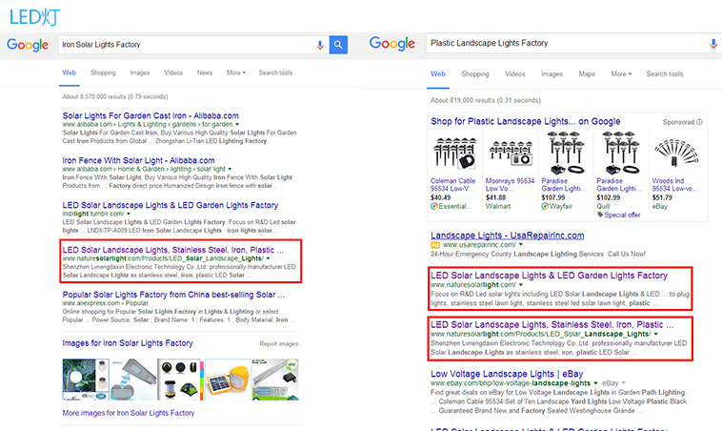
Task: Open the Shopping tab on the right page
Action: click(475, 73)
